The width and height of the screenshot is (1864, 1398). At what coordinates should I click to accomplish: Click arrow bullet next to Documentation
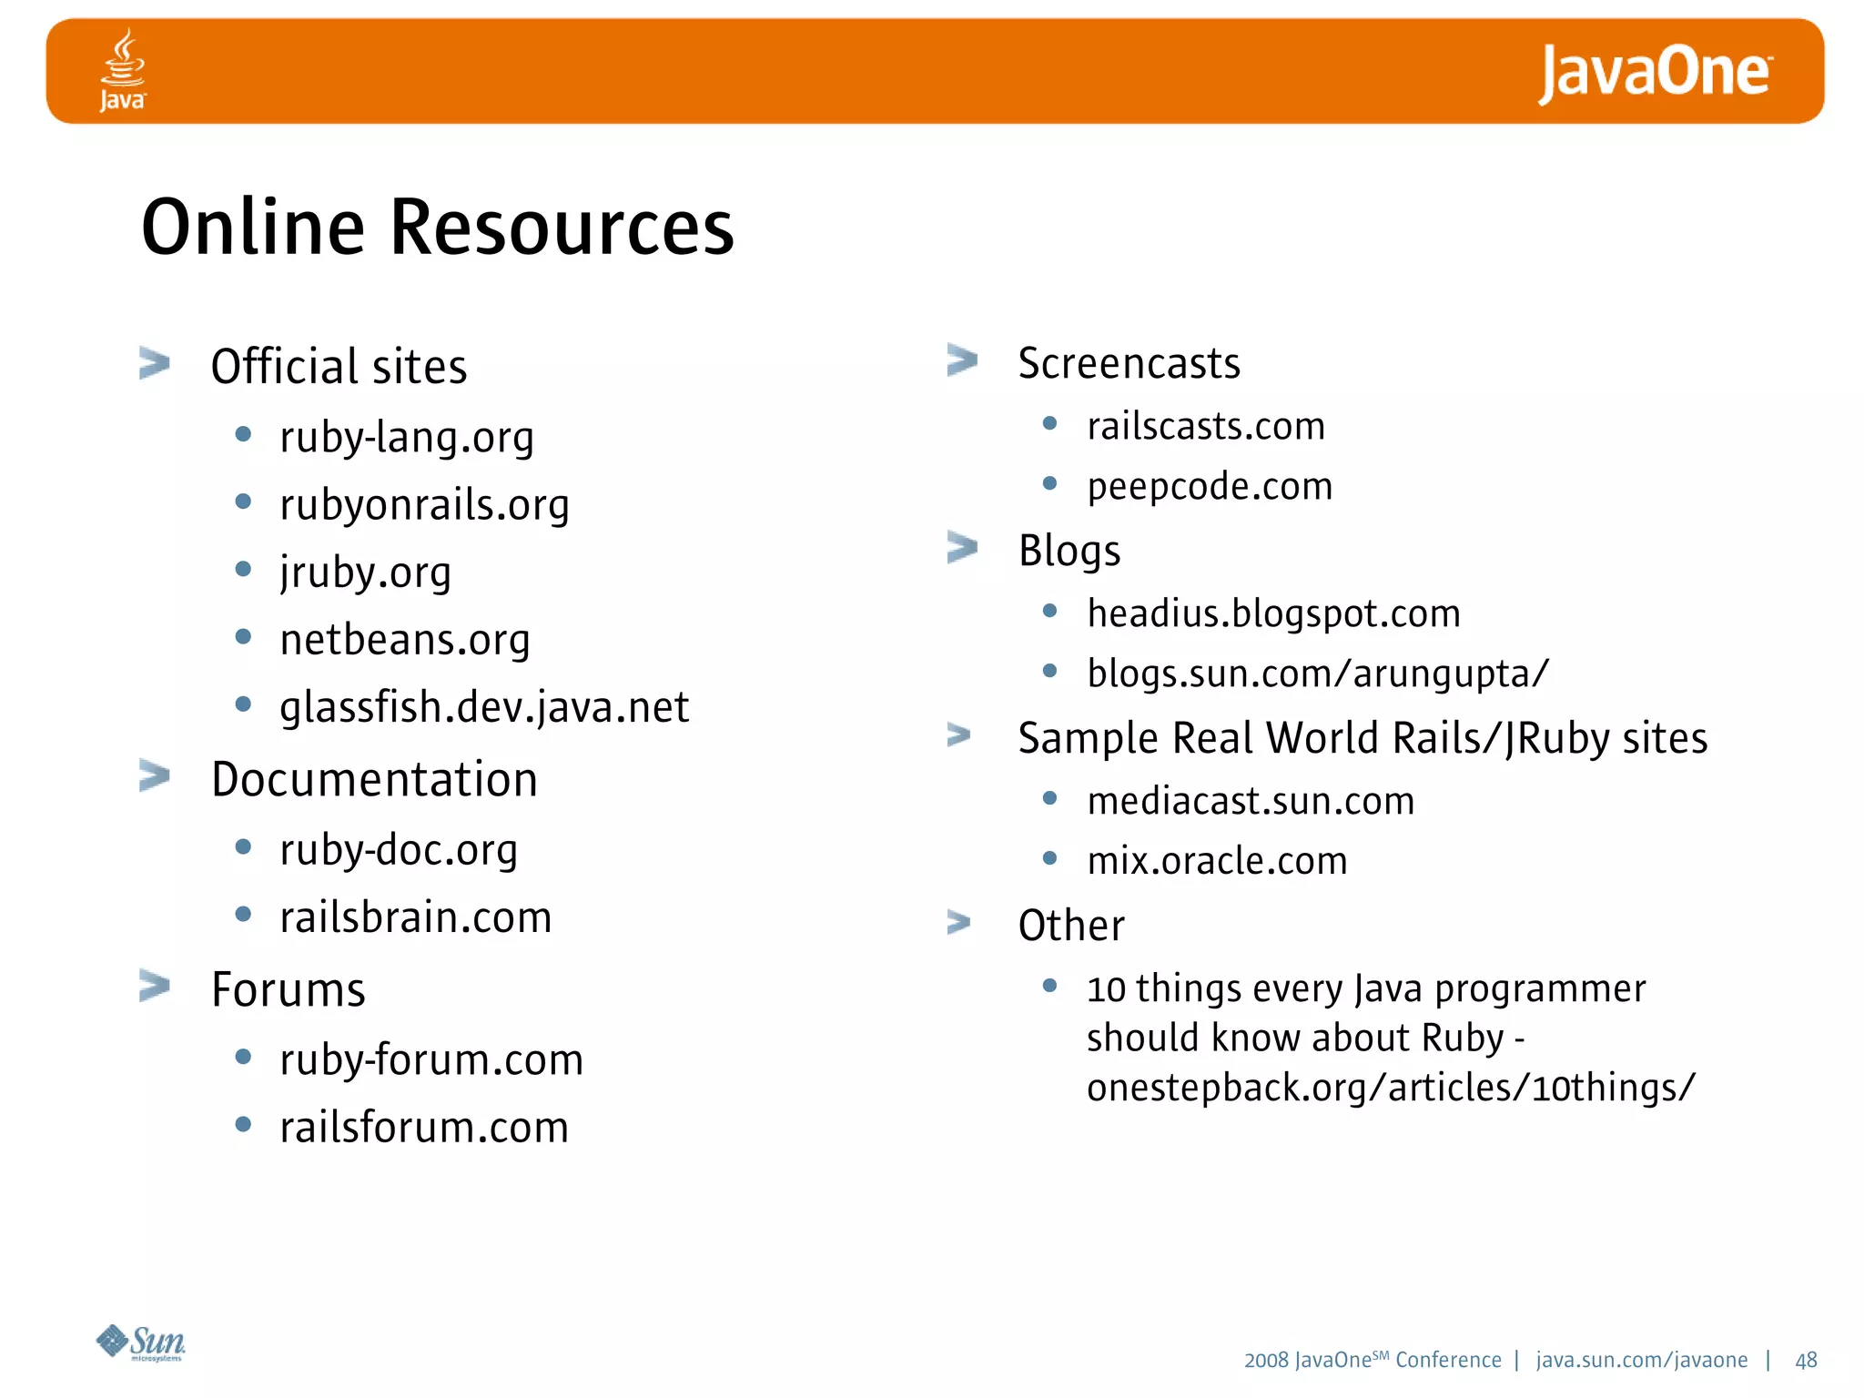point(155,776)
